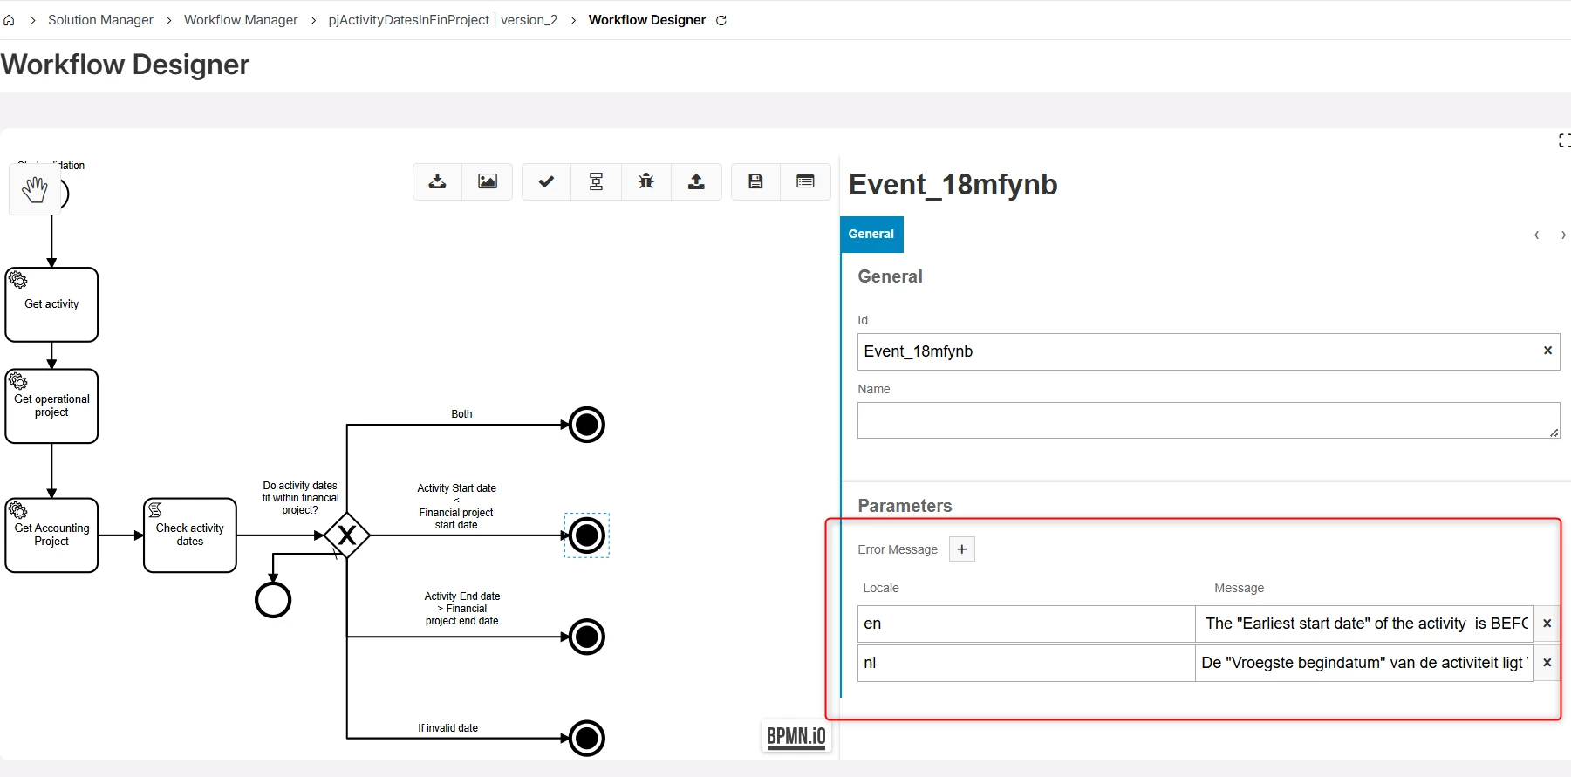1571x777 pixels.
Task: Remove the 'en' error message row
Action: tap(1547, 624)
